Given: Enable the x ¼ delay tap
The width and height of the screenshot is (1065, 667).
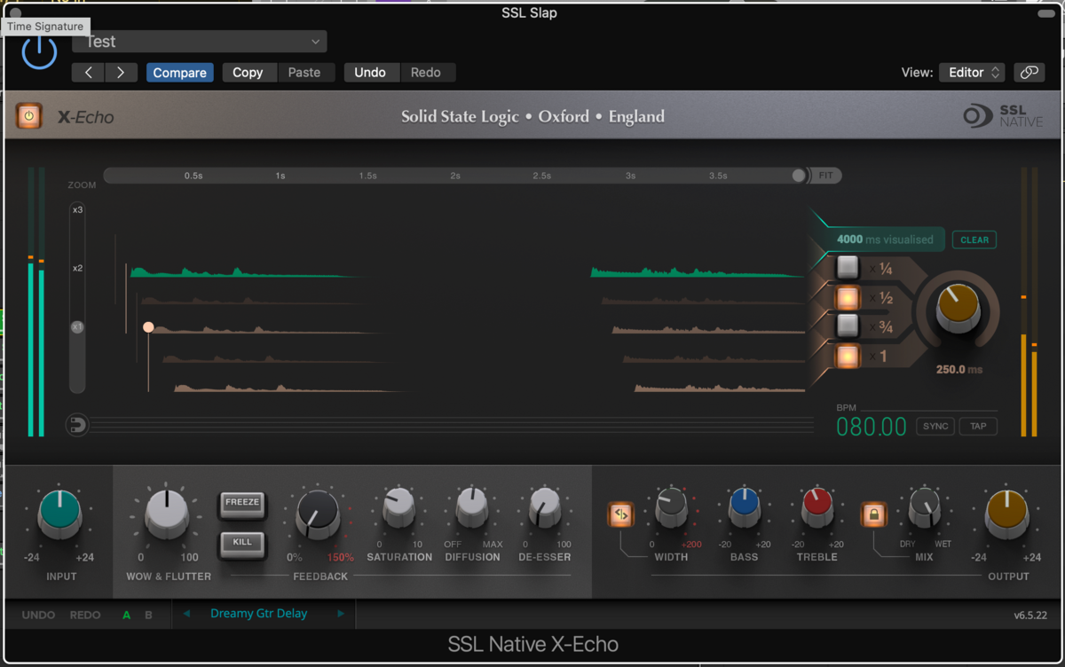Looking at the screenshot, I should (x=848, y=268).
